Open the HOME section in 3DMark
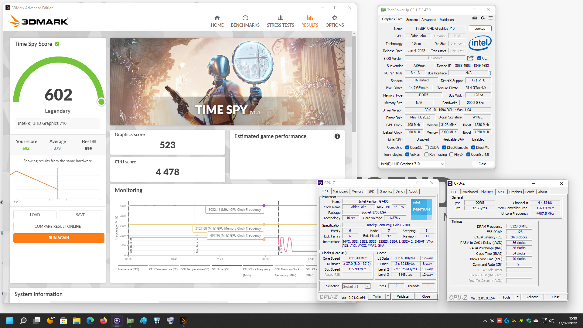The height and width of the screenshot is (328, 583). point(217,21)
